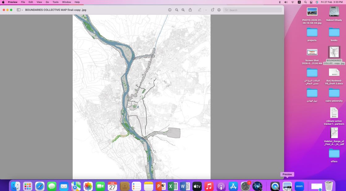The width and height of the screenshot is (346, 191).
Task: Open Finder from the Dock
Action: click(16, 186)
